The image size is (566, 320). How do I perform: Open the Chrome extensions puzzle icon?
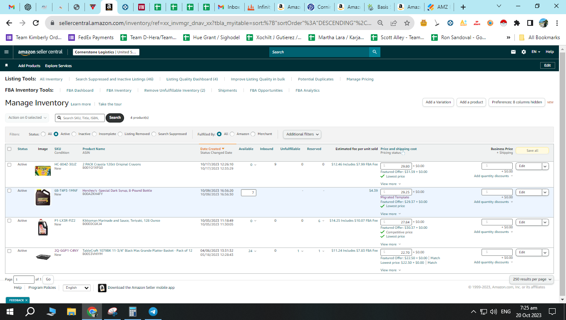(x=517, y=23)
